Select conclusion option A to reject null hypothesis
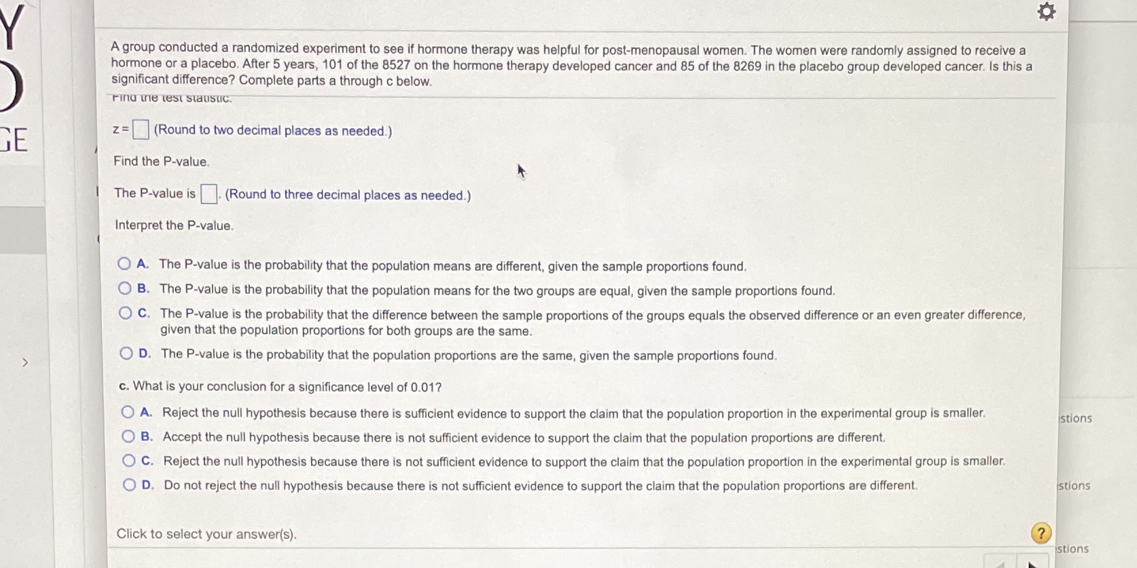 coord(129,411)
